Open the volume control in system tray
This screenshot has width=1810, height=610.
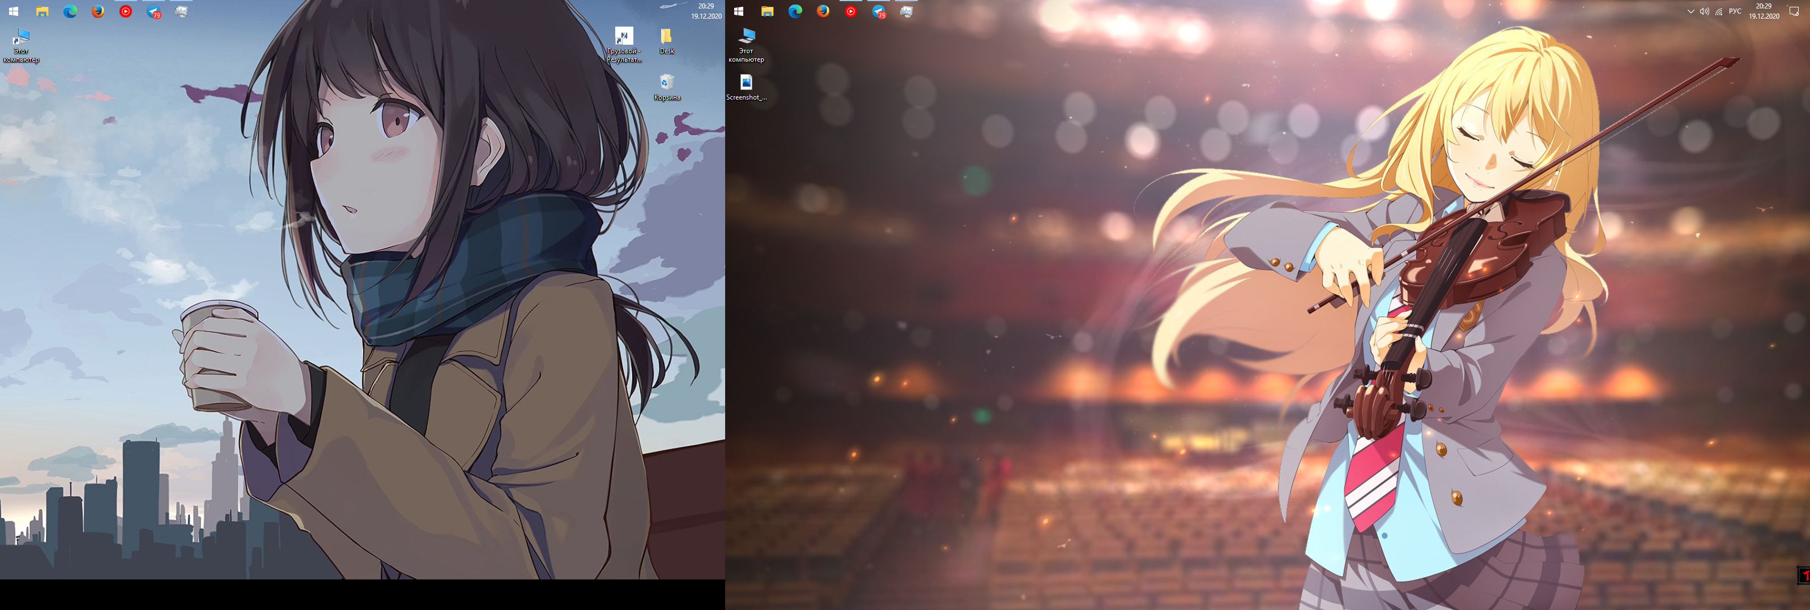[1705, 11]
